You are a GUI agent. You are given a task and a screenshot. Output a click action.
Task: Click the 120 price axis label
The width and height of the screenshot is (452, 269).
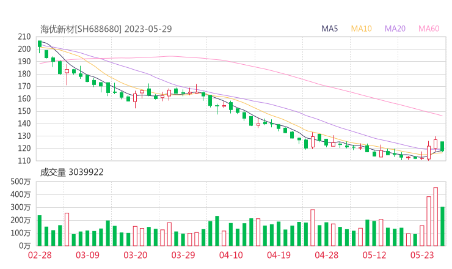pos(24,149)
